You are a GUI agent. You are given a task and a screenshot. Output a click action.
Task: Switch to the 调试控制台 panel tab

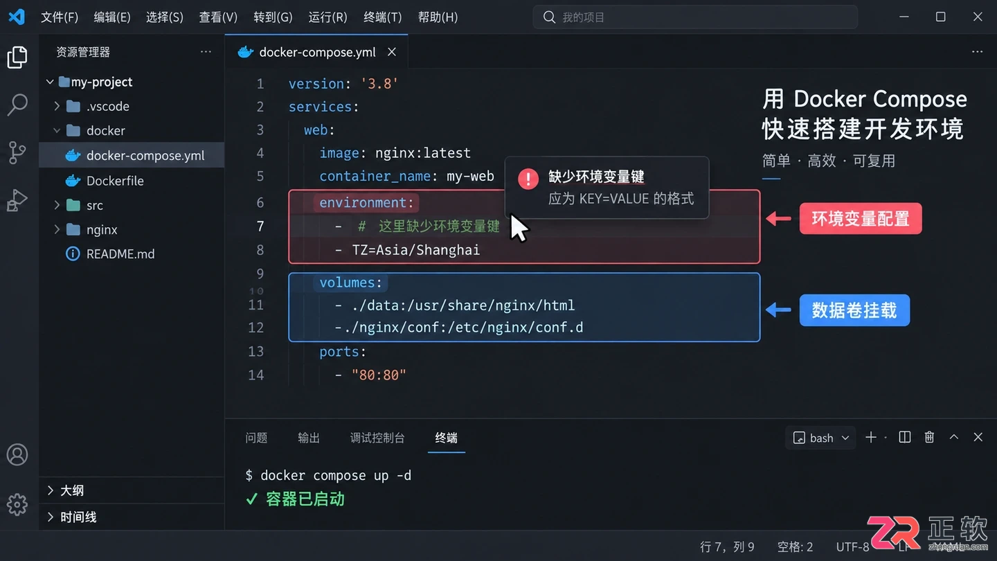pos(377,438)
